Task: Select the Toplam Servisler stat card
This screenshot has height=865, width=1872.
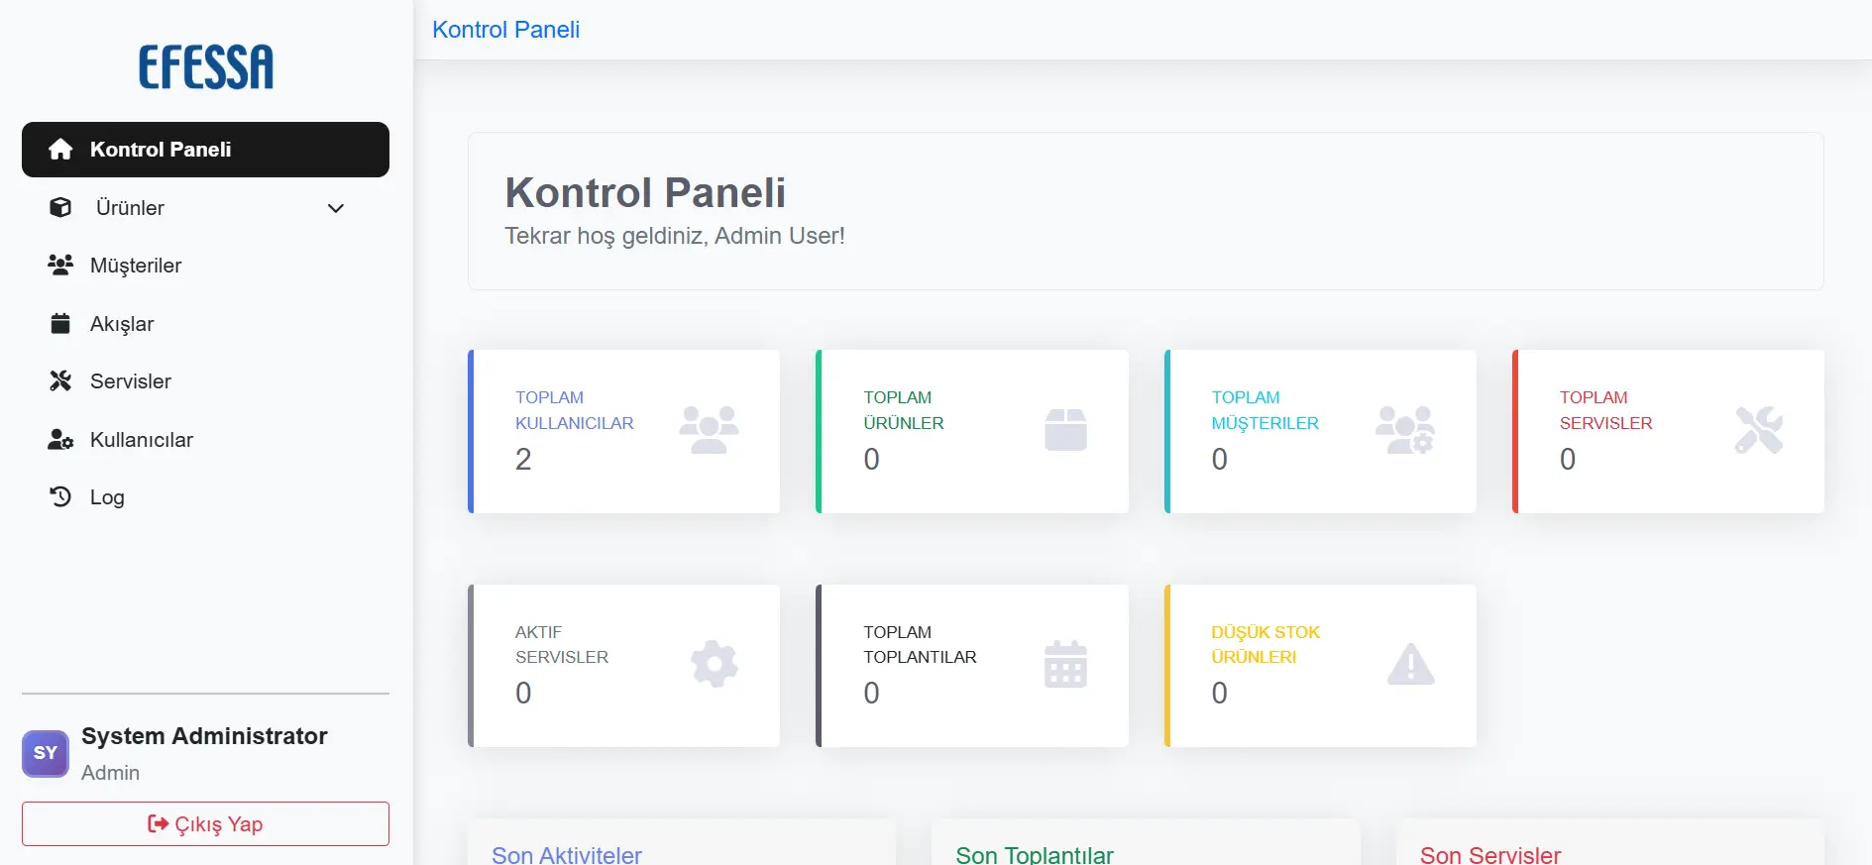Action: [1668, 431]
